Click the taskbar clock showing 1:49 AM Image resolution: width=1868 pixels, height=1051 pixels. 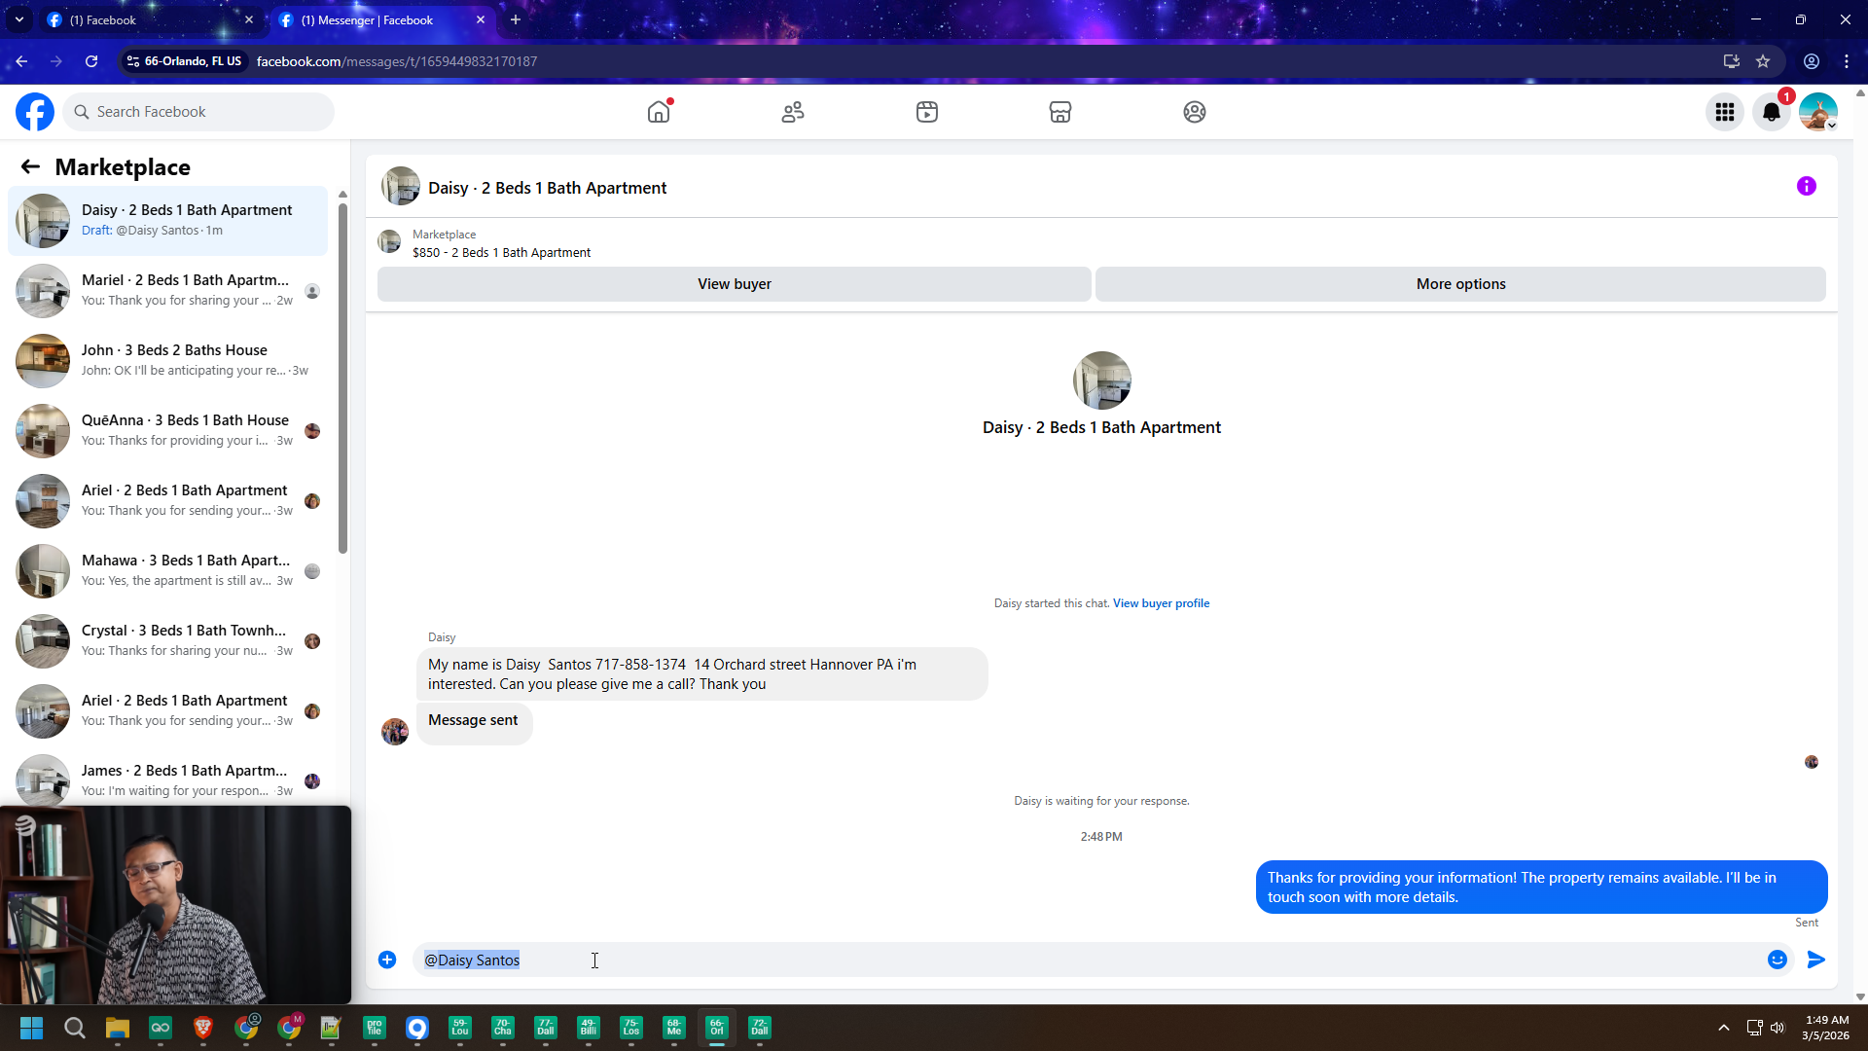[1826, 1028]
